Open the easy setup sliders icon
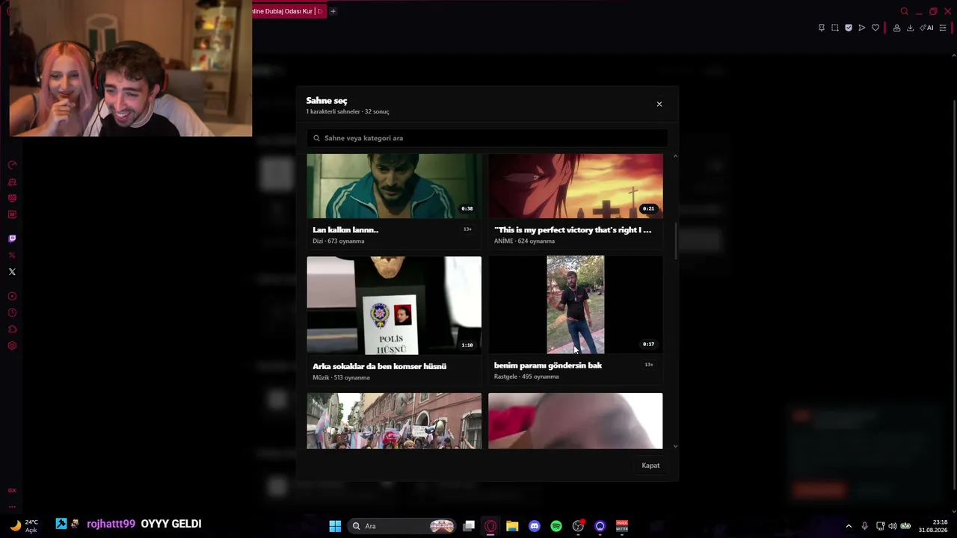The width and height of the screenshot is (957, 538). click(943, 28)
